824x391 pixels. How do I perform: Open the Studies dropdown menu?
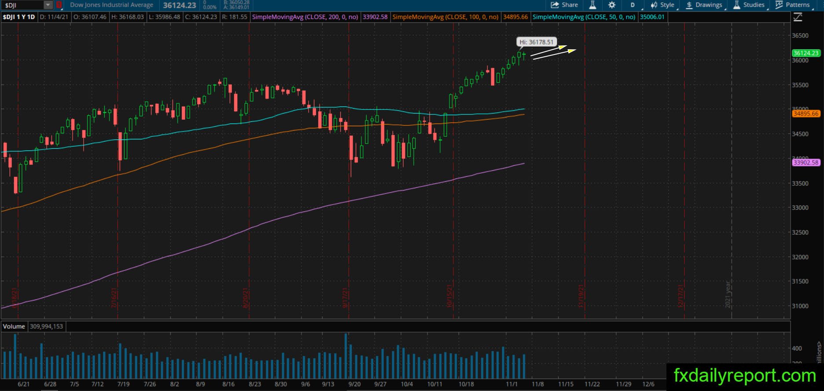click(749, 5)
